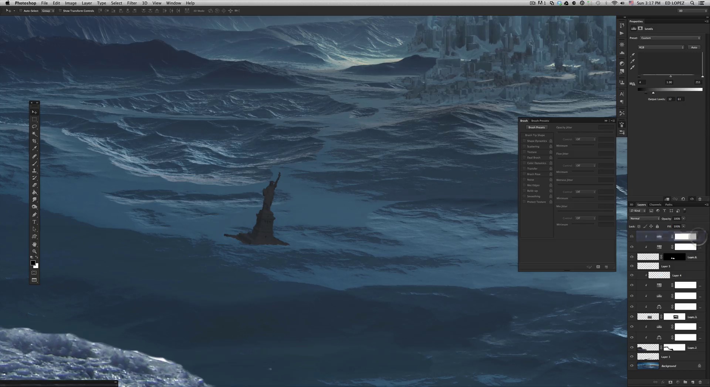
Task: Open the Layer menu
Action: click(87, 3)
